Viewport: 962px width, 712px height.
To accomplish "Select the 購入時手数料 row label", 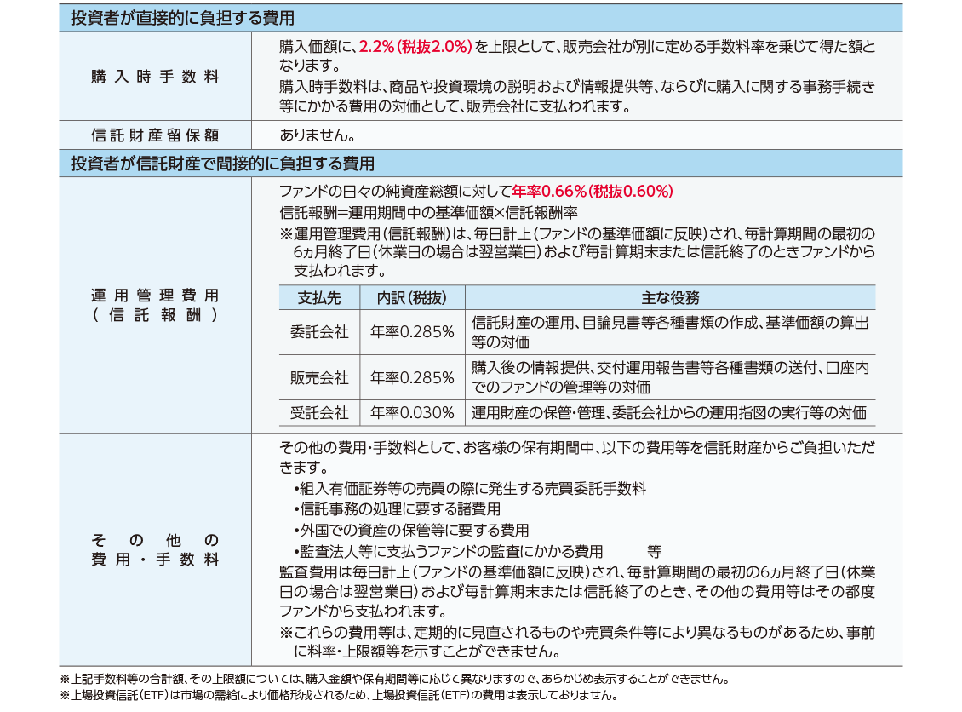I will click(155, 77).
